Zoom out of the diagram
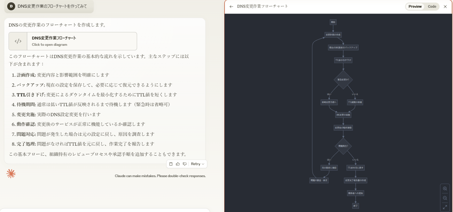Image resolution: width=453 pixels, height=212 pixels. (445, 198)
